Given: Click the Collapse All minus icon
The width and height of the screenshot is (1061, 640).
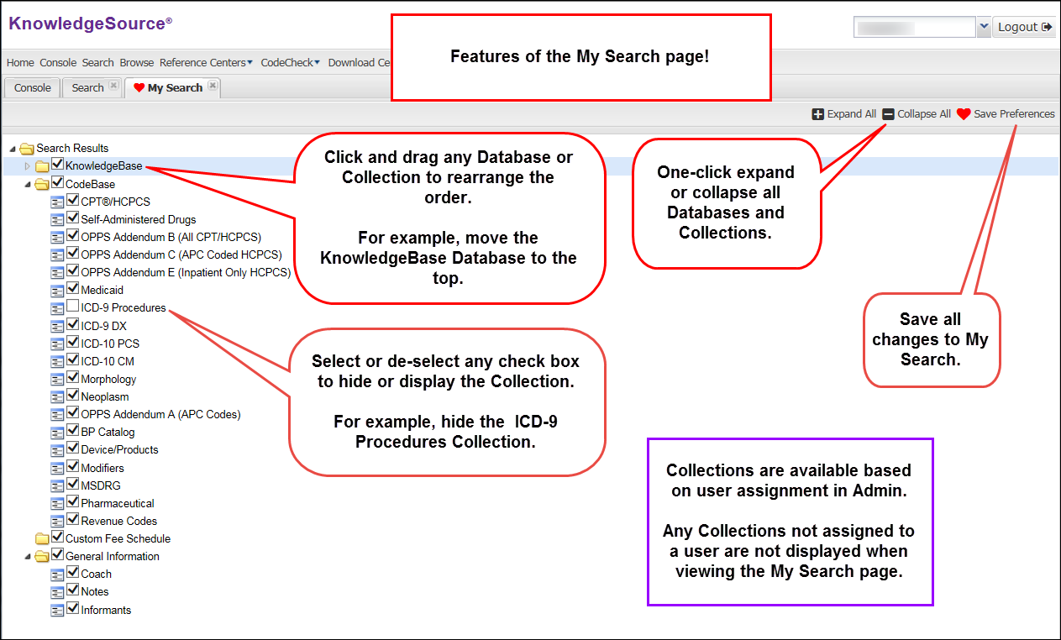Looking at the screenshot, I should click(888, 114).
